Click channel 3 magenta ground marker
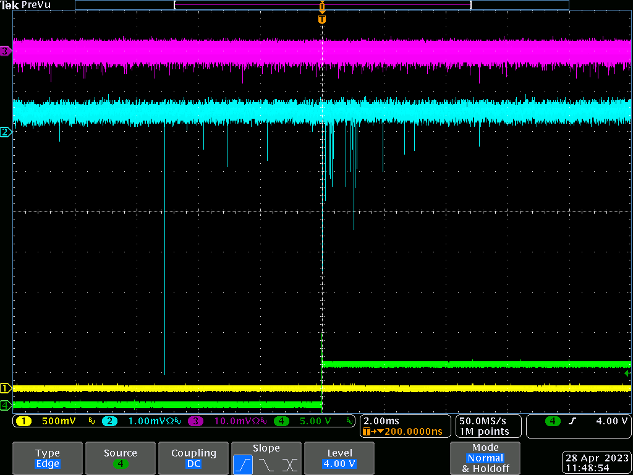The width and height of the screenshot is (633, 475). [6, 51]
